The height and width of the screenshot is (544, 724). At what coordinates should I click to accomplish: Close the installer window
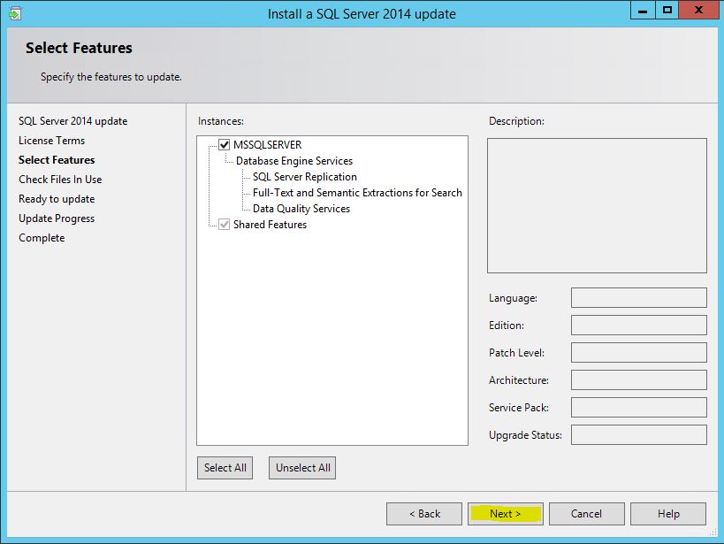click(x=698, y=10)
